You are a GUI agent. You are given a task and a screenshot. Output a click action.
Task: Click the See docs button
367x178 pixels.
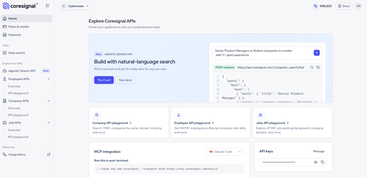(x=125, y=80)
